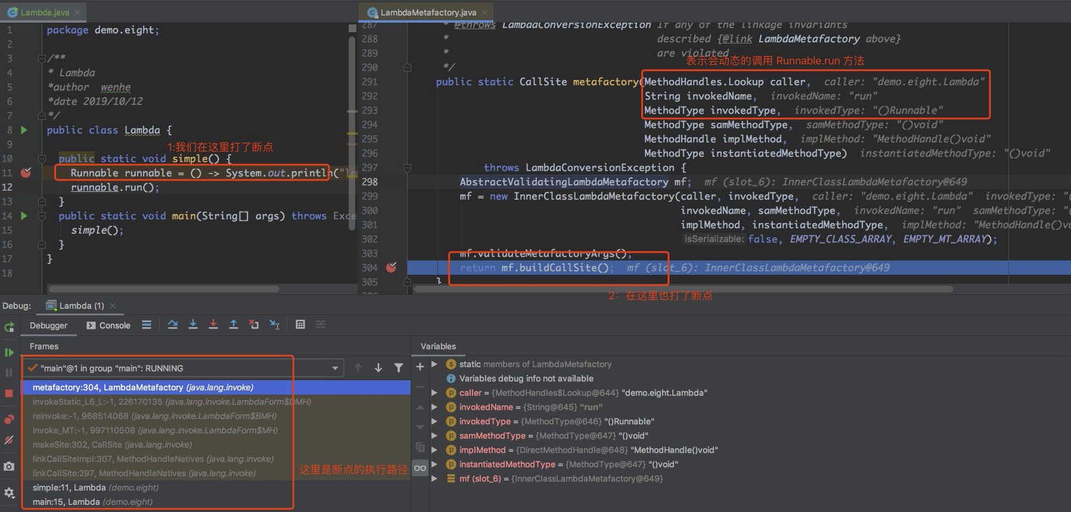Switch to the Debugger tab
The width and height of the screenshot is (1071, 512).
[x=48, y=325]
